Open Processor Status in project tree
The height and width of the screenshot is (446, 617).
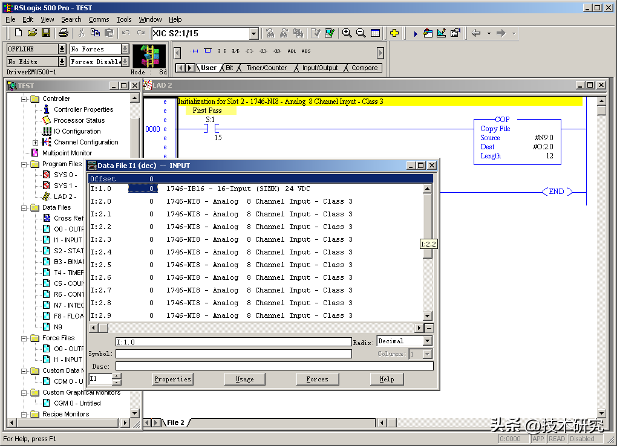(x=79, y=120)
